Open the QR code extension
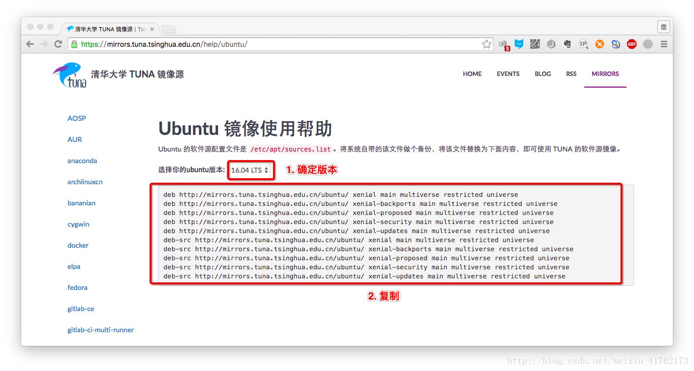694x371 pixels. (535, 44)
